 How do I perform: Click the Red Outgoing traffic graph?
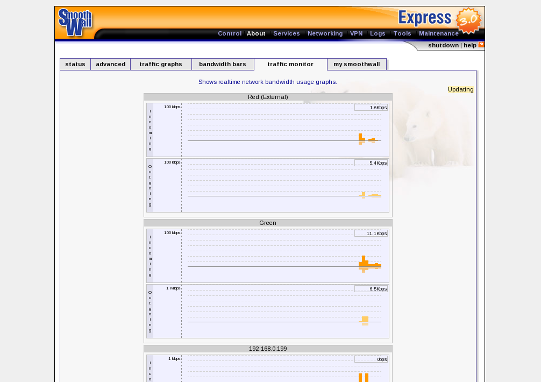click(268, 185)
